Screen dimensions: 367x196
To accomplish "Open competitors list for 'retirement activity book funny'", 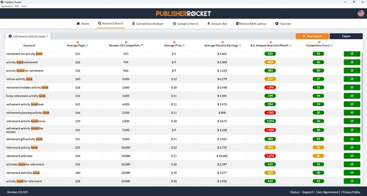I will coord(352,121).
